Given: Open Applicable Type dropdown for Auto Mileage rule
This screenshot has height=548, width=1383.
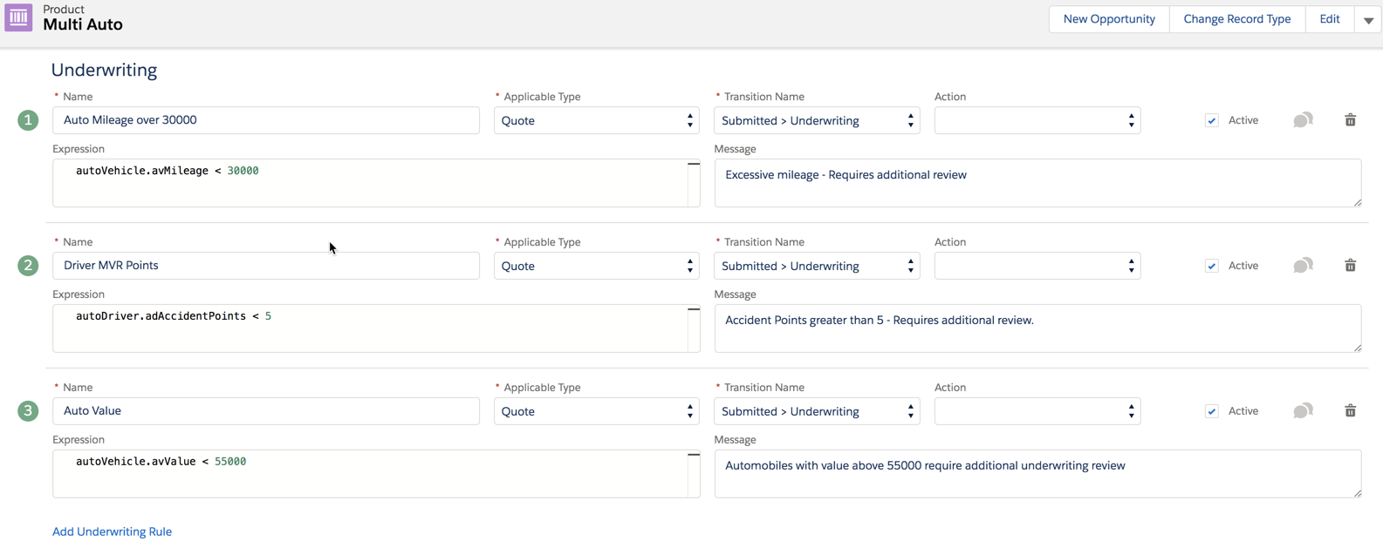Looking at the screenshot, I should (597, 120).
